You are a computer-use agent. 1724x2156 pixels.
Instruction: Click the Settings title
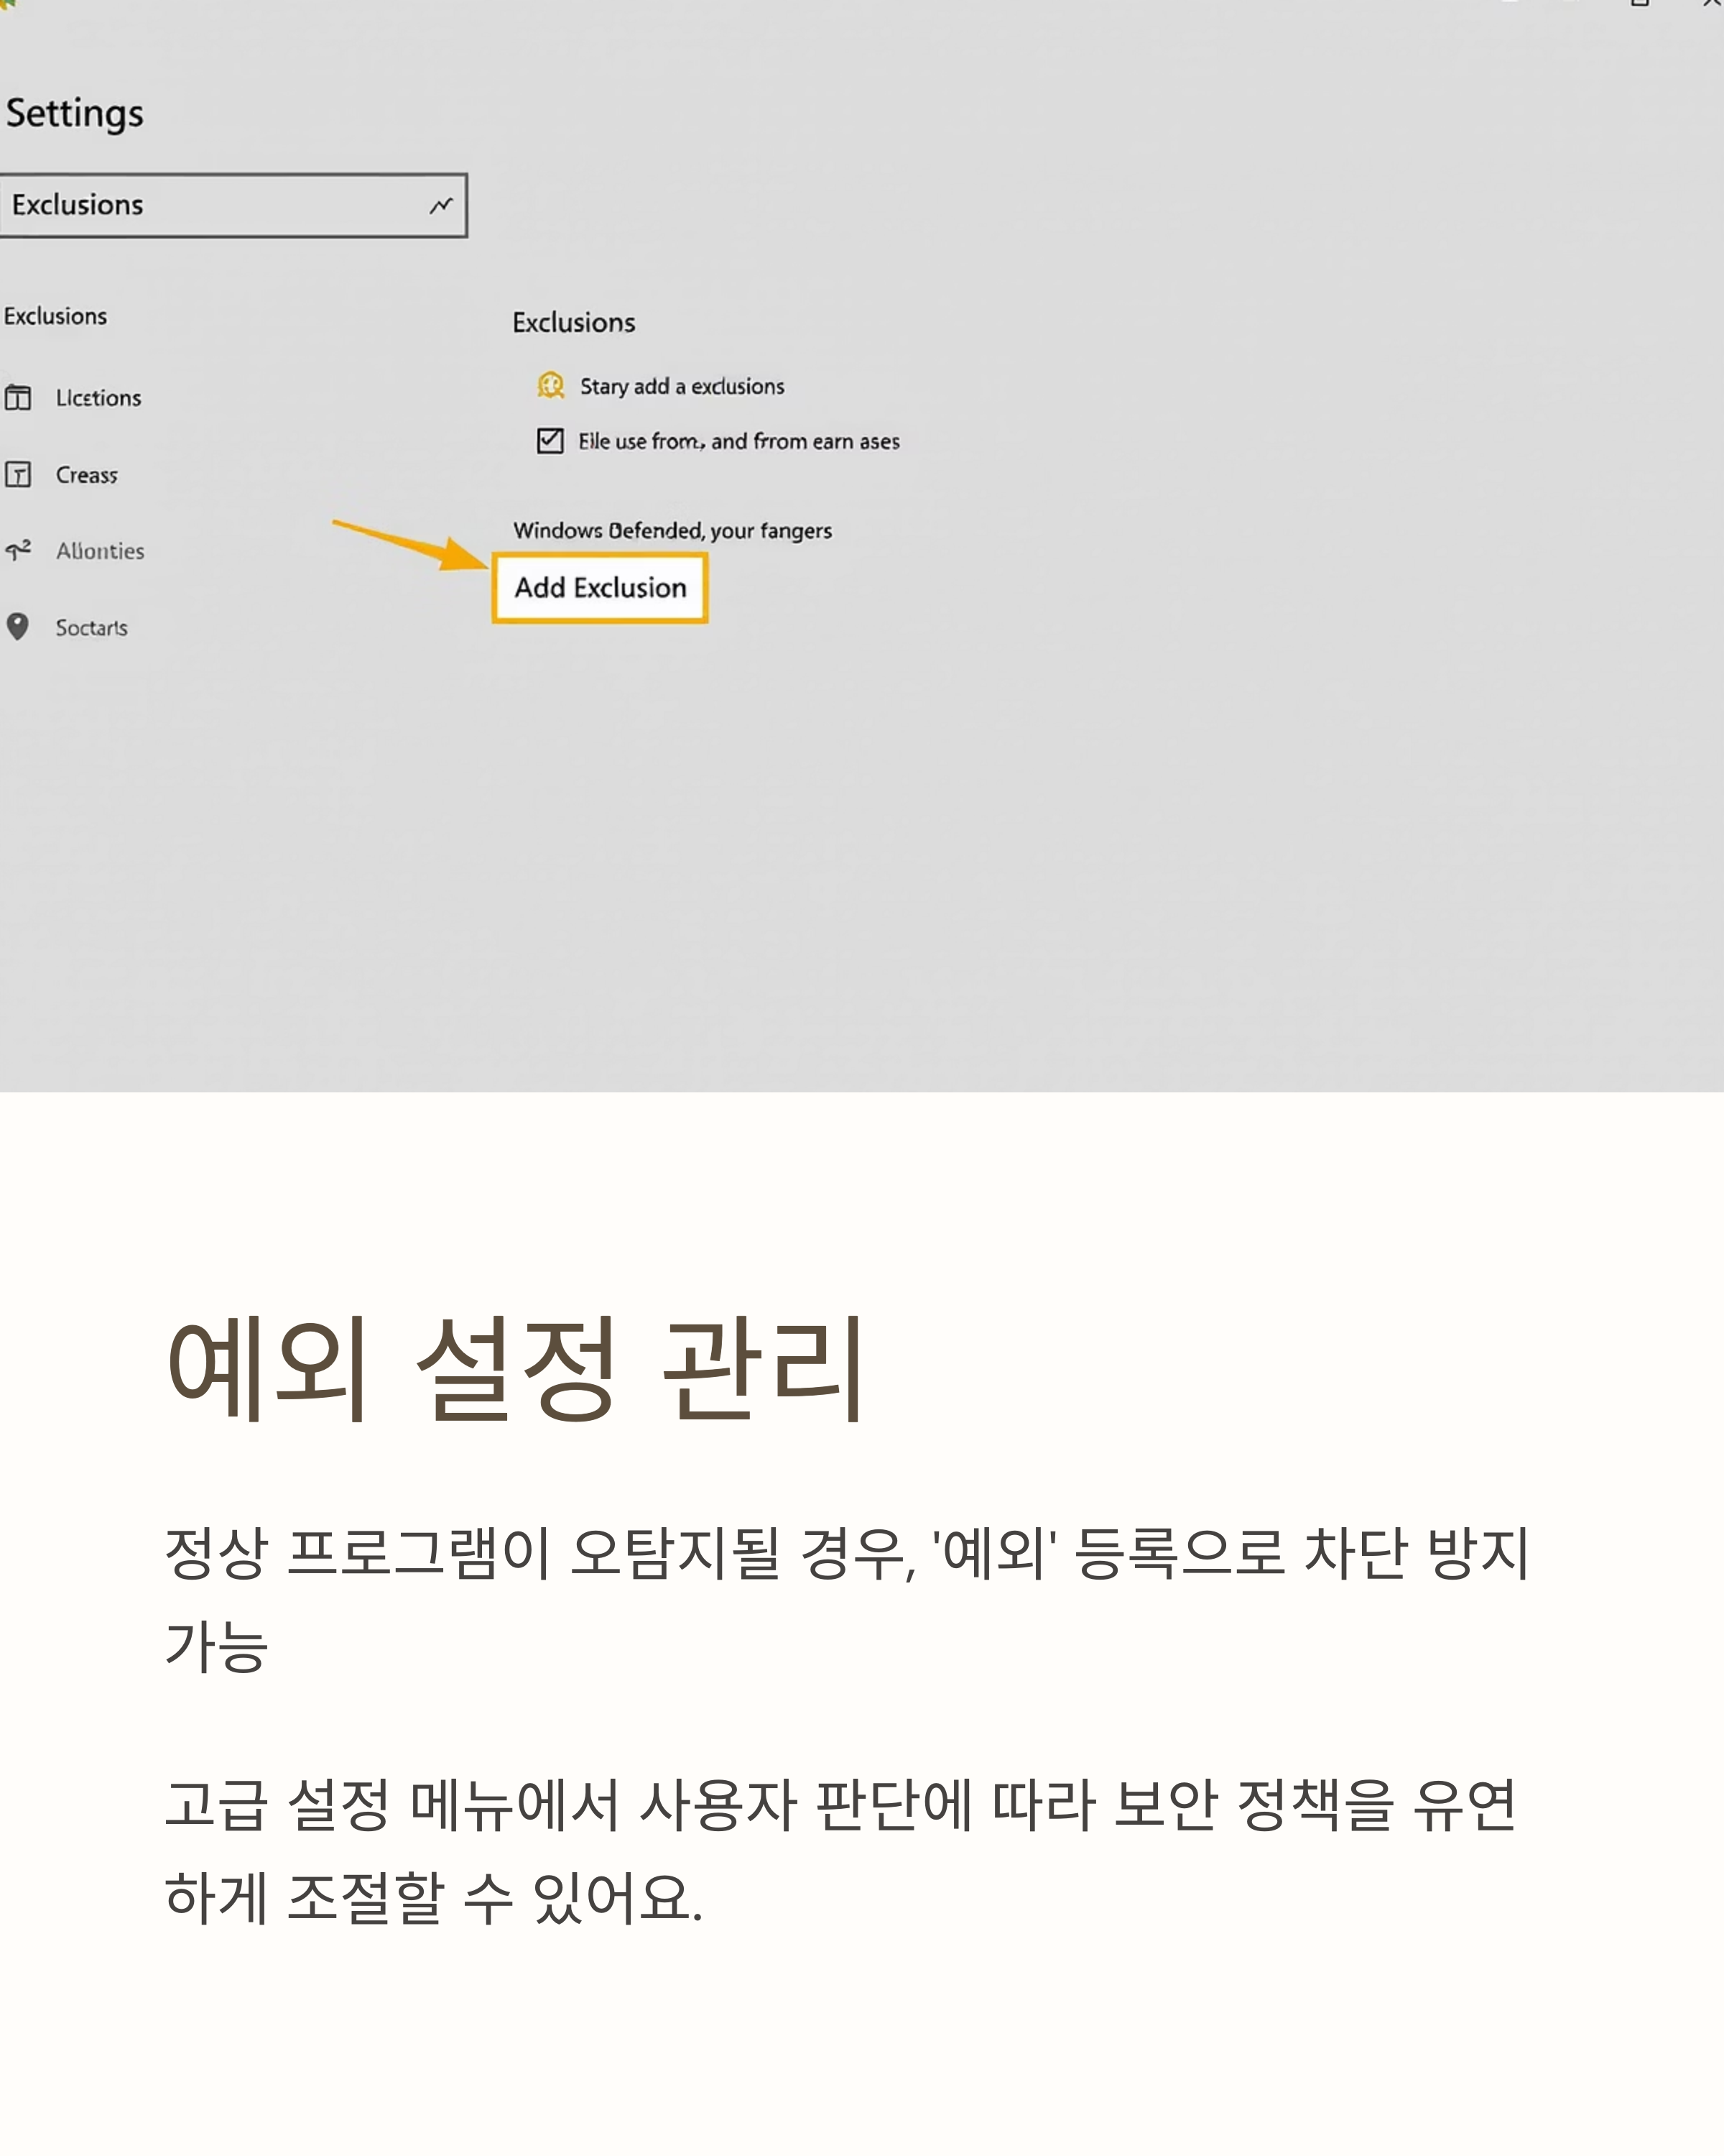(75, 113)
